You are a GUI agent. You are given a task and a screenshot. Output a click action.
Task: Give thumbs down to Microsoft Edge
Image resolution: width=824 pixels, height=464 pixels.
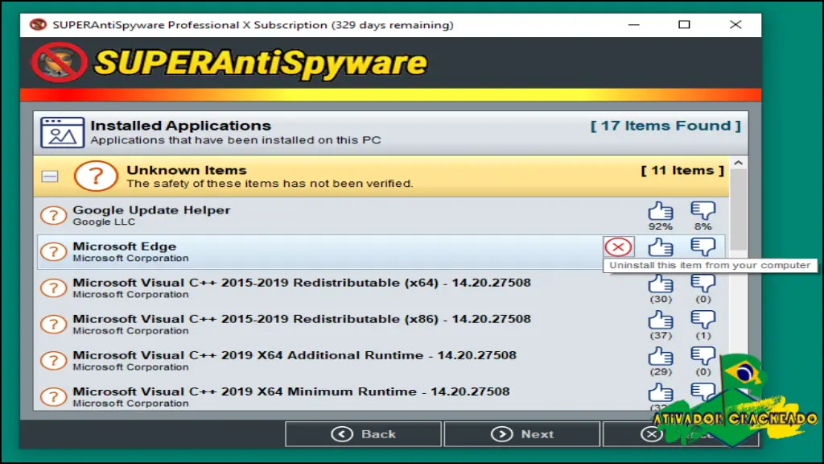tap(703, 247)
